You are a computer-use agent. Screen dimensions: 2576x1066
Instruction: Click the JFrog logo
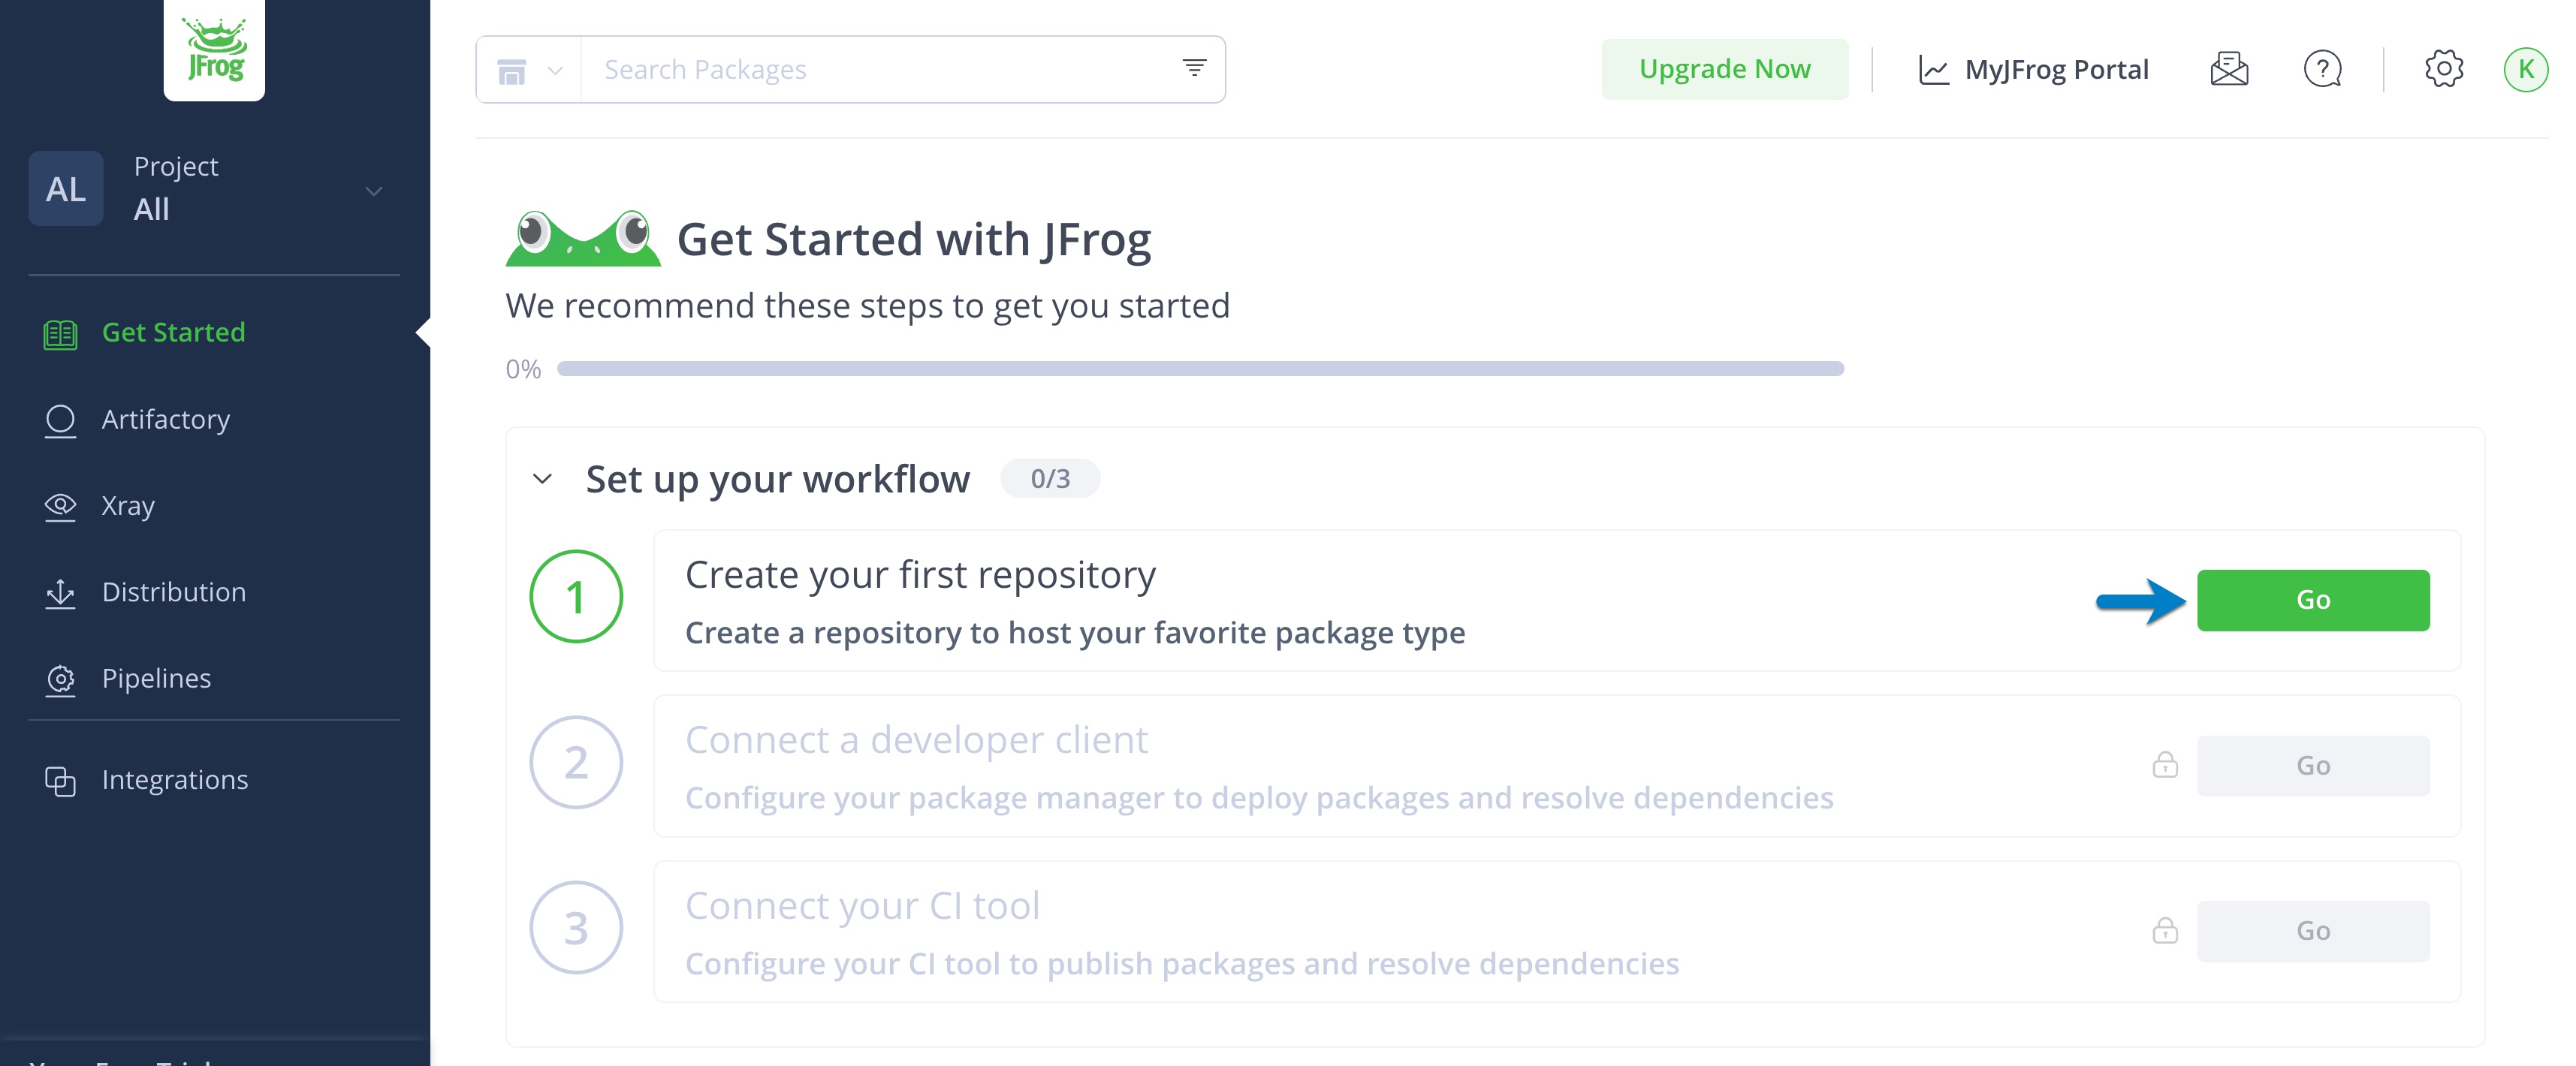coord(214,49)
